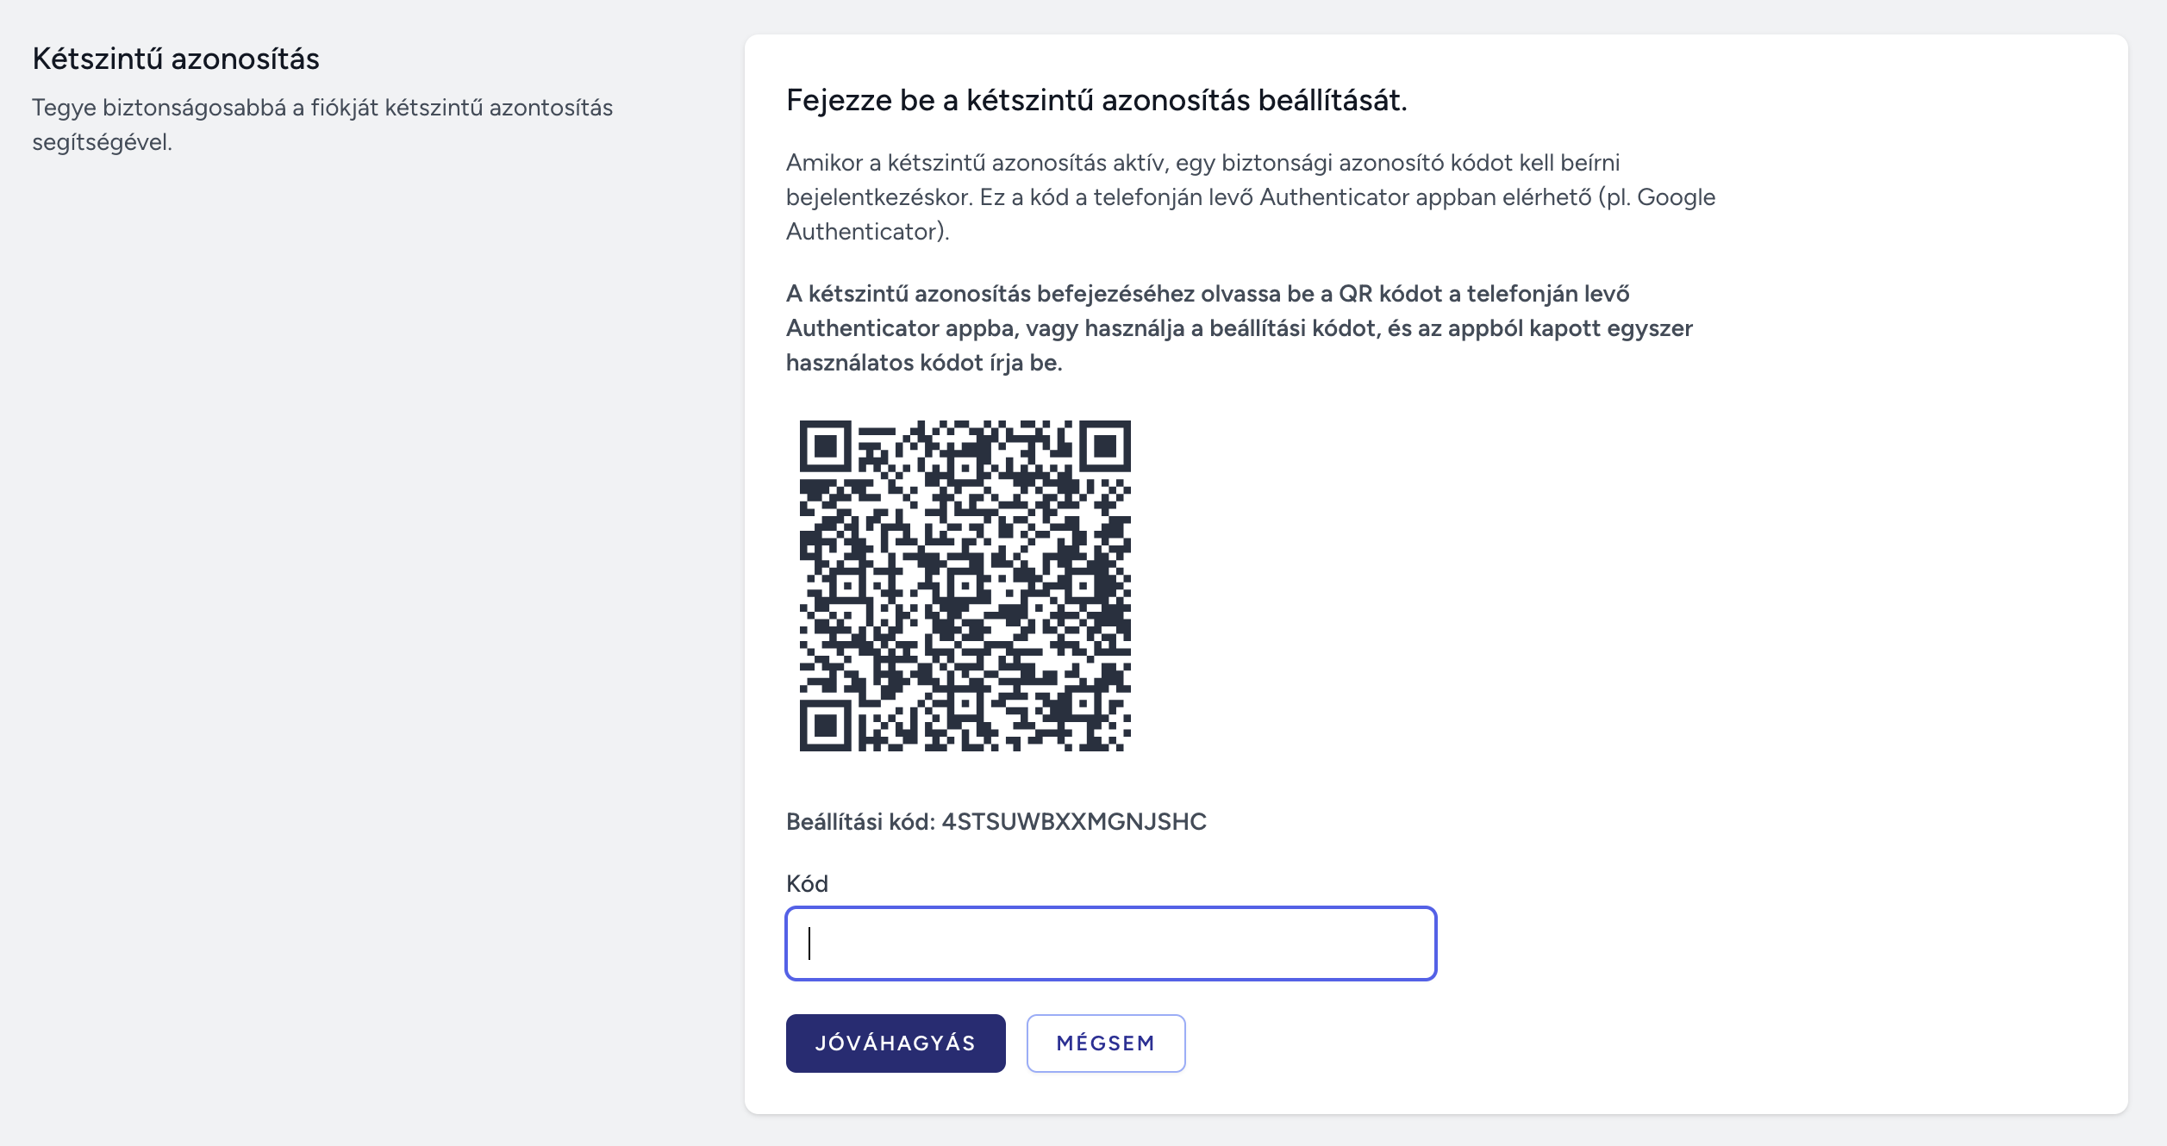Click the bold instructions starting A kétszintű

[1240, 327]
